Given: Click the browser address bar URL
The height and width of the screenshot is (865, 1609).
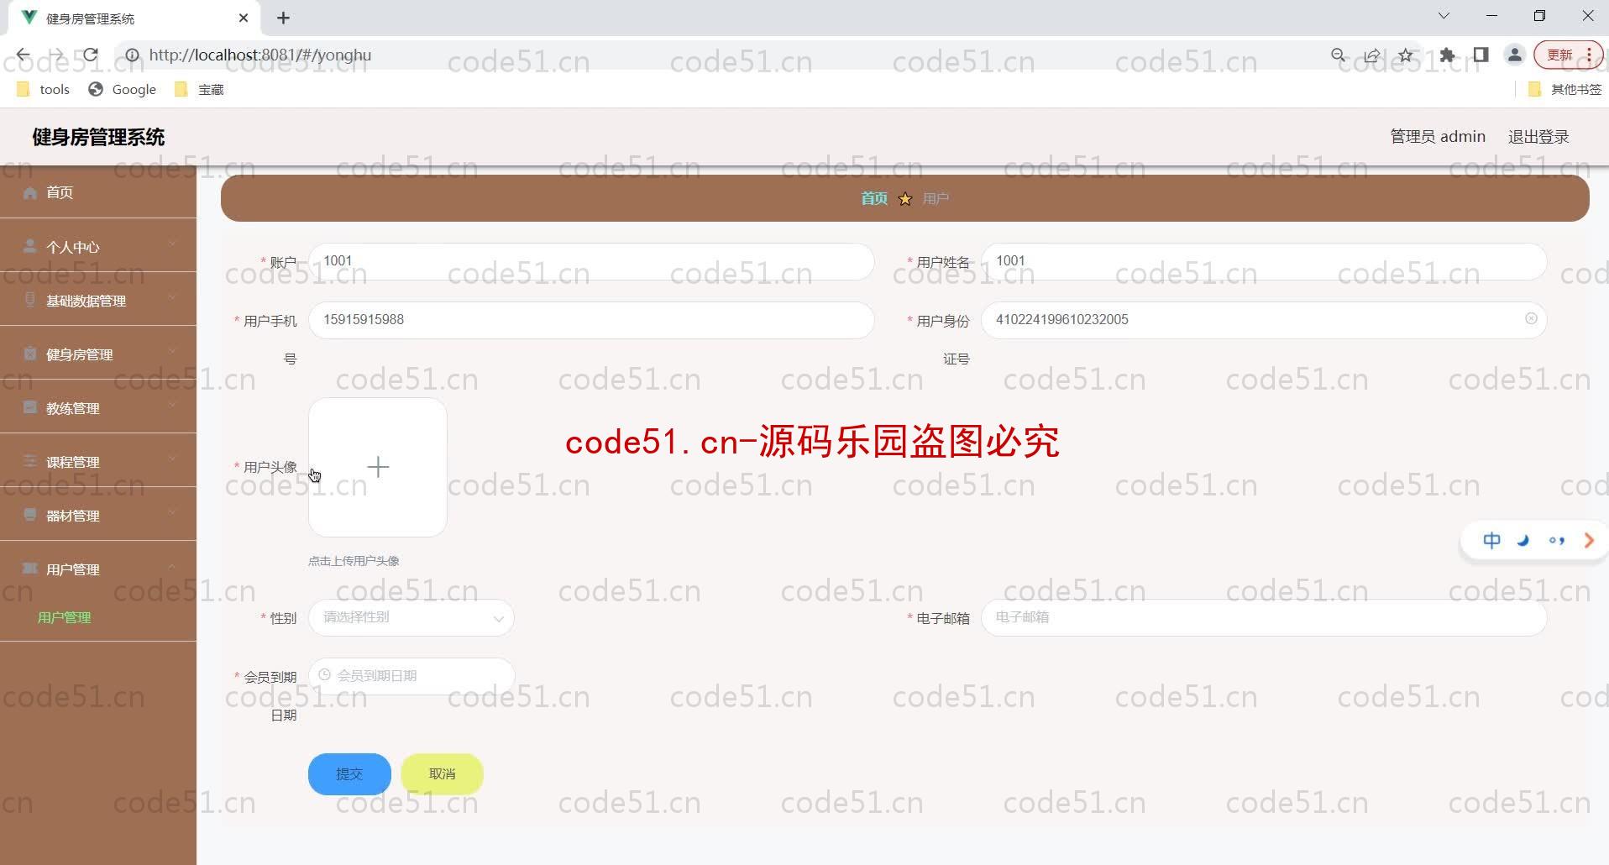Looking at the screenshot, I should tap(259, 55).
